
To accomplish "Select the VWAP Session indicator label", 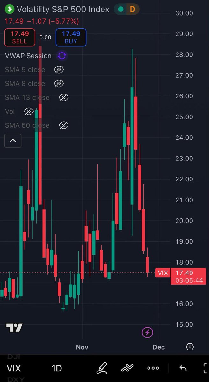I will pos(28,56).
